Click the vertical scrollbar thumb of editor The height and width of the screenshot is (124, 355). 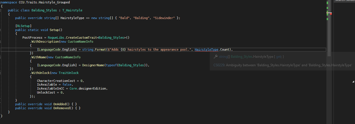coord(329,28)
